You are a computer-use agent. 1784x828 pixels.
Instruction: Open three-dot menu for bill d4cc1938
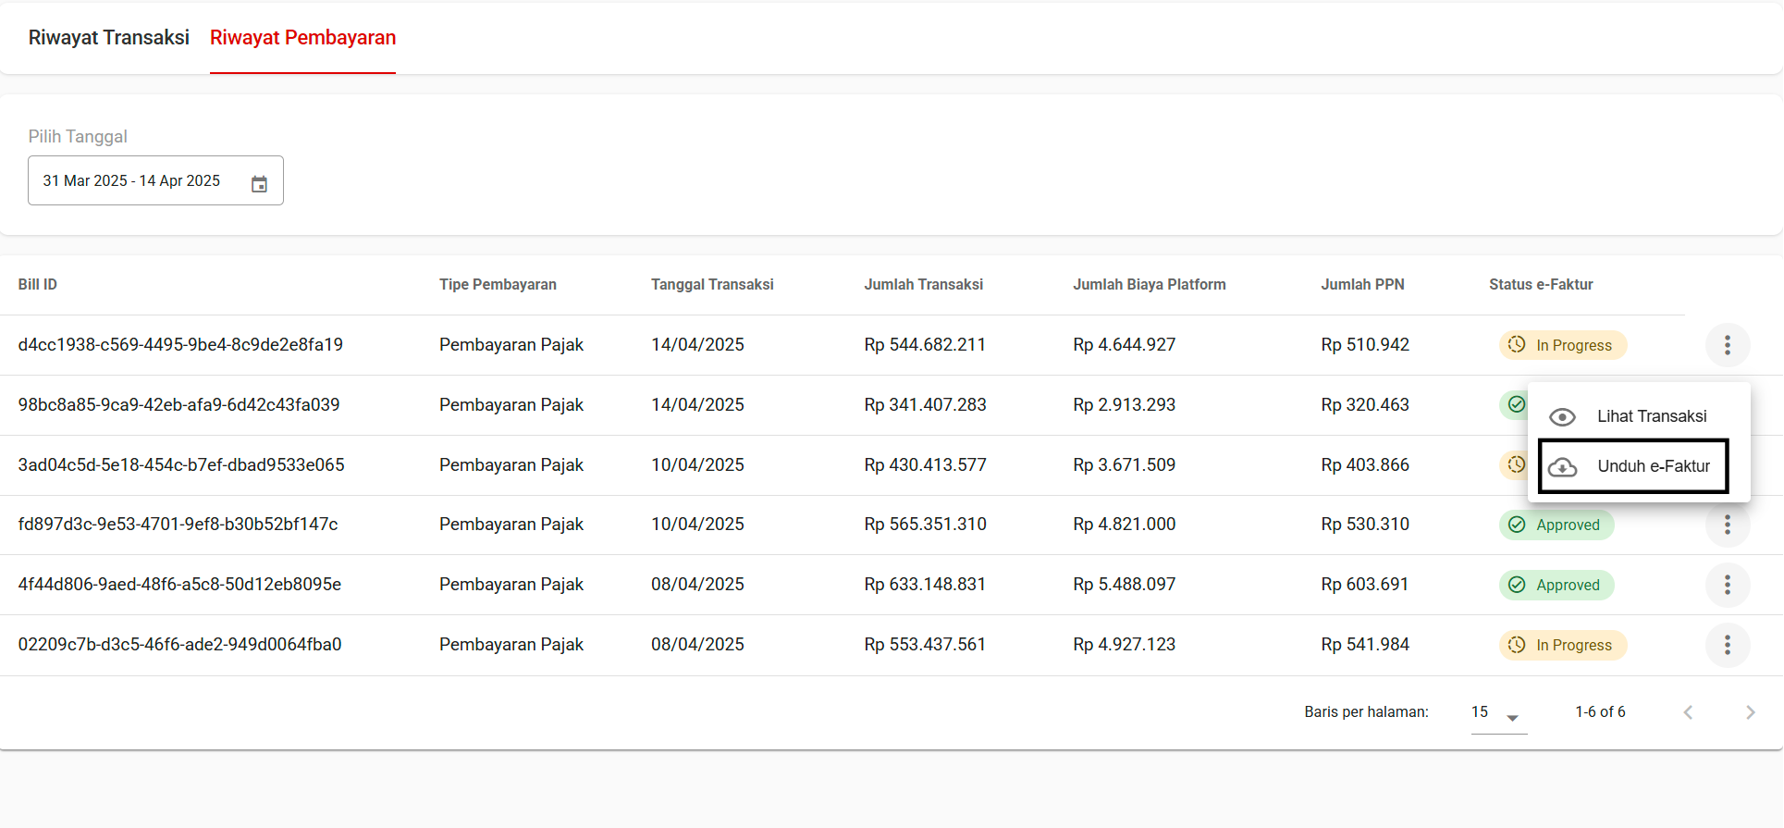point(1727,345)
